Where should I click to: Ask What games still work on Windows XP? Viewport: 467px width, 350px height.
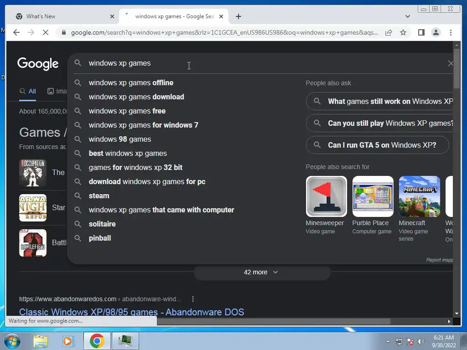[x=379, y=101]
